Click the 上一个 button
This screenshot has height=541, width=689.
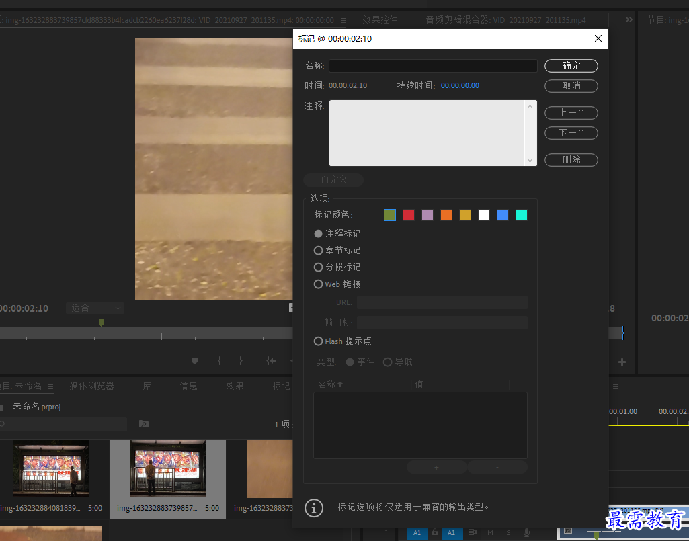[x=571, y=113]
